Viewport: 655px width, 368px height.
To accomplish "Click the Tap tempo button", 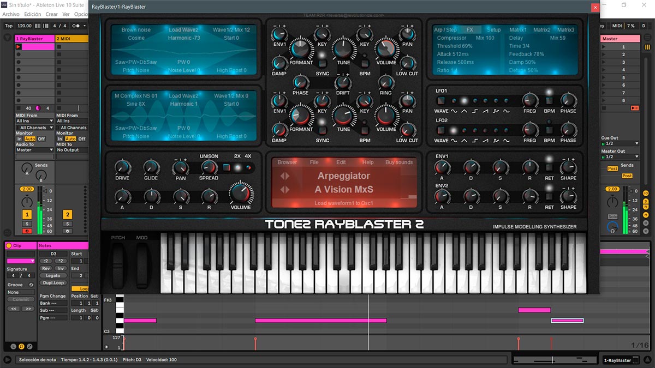I will [9, 26].
